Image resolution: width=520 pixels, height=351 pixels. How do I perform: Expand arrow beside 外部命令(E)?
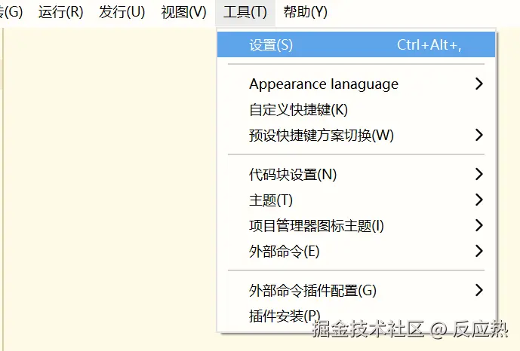[479, 251]
